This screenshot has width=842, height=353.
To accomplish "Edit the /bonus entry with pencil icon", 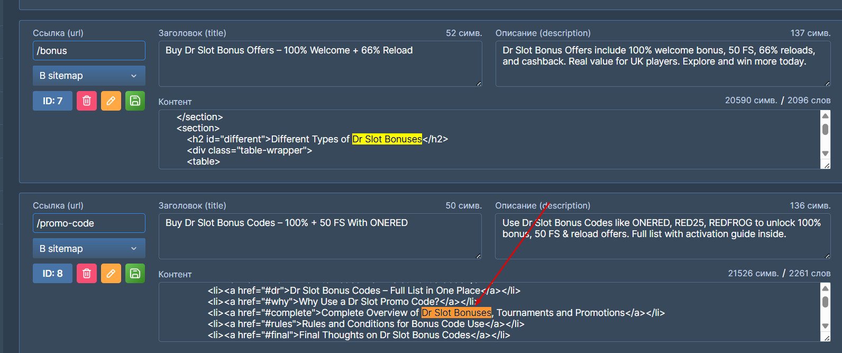I will pyautogui.click(x=111, y=101).
